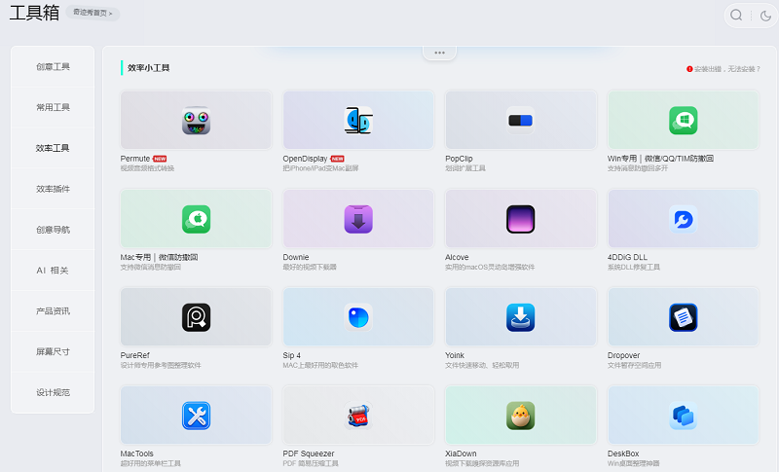Select 创意工具 in the sidebar
The height and width of the screenshot is (472, 779).
click(x=53, y=66)
